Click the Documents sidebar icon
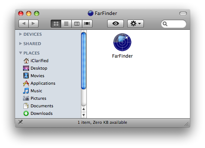This screenshot has width=205, height=148. (26, 106)
